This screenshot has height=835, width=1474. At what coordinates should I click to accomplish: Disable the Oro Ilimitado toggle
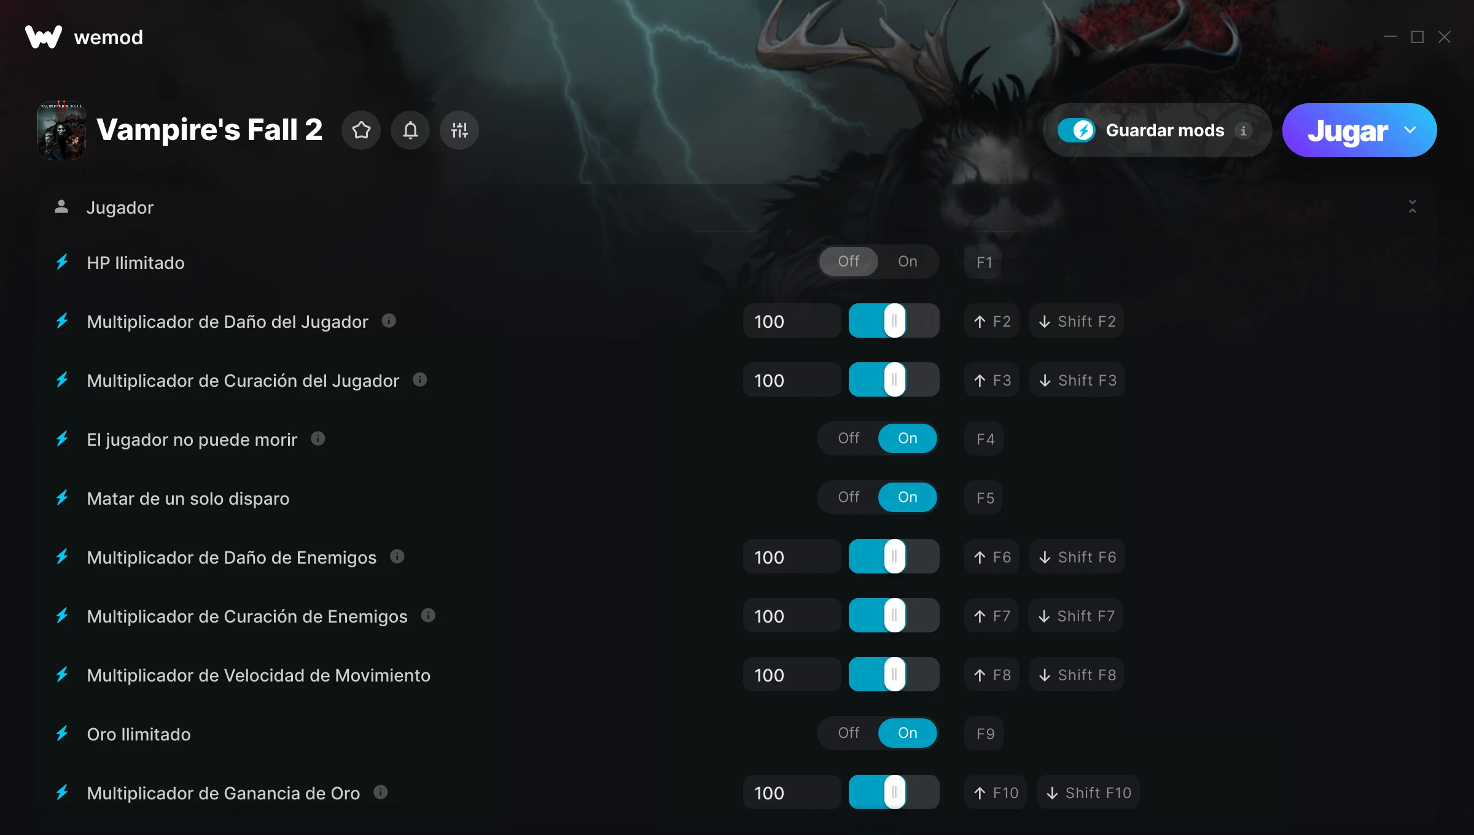(849, 733)
